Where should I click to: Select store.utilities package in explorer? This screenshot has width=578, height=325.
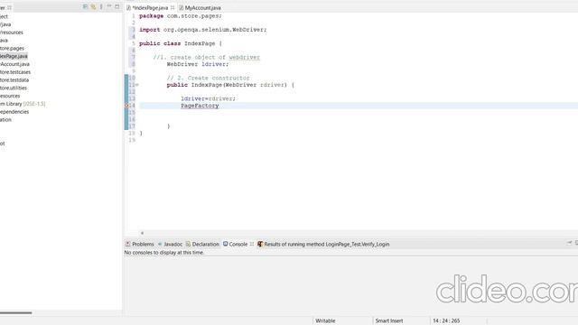click(x=14, y=88)
